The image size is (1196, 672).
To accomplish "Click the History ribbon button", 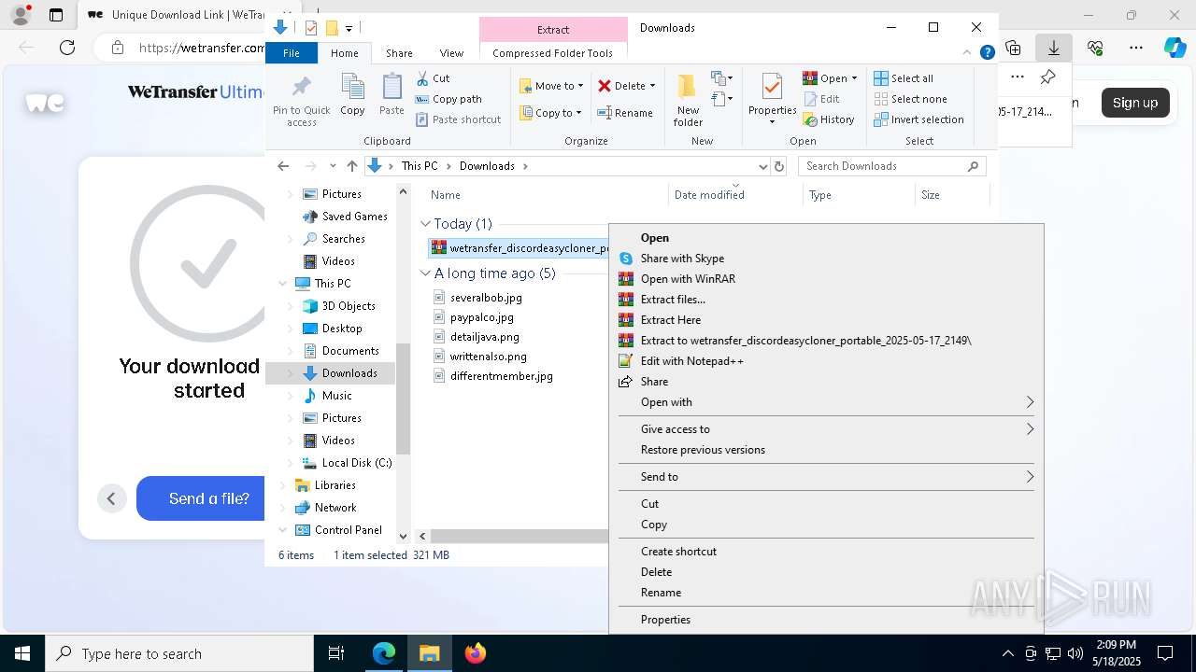I will pyautogui.click(x=829, y=119).
